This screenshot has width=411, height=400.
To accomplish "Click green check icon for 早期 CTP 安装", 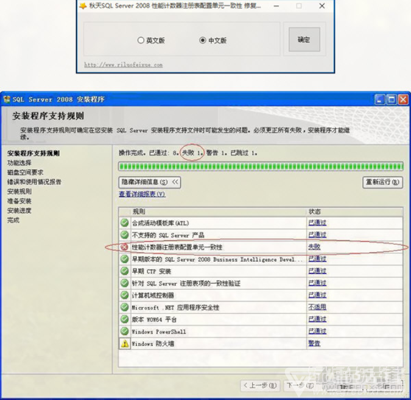I will pyautogui.click(x=124, y=271).
